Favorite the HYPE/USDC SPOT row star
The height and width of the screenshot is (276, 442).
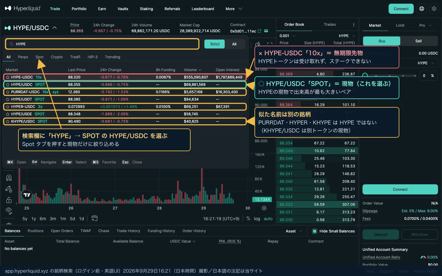tap(8, 85)
